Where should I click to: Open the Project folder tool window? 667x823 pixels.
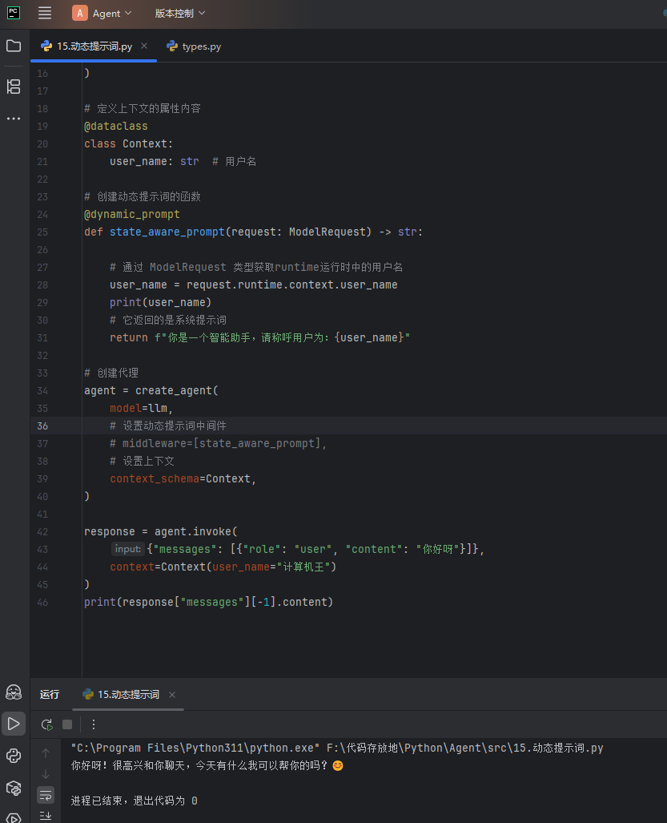pos(14,46)
